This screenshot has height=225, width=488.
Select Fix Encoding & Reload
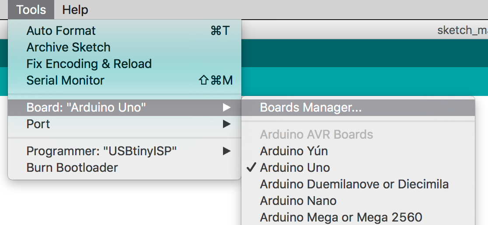click(x=89, y=64)
